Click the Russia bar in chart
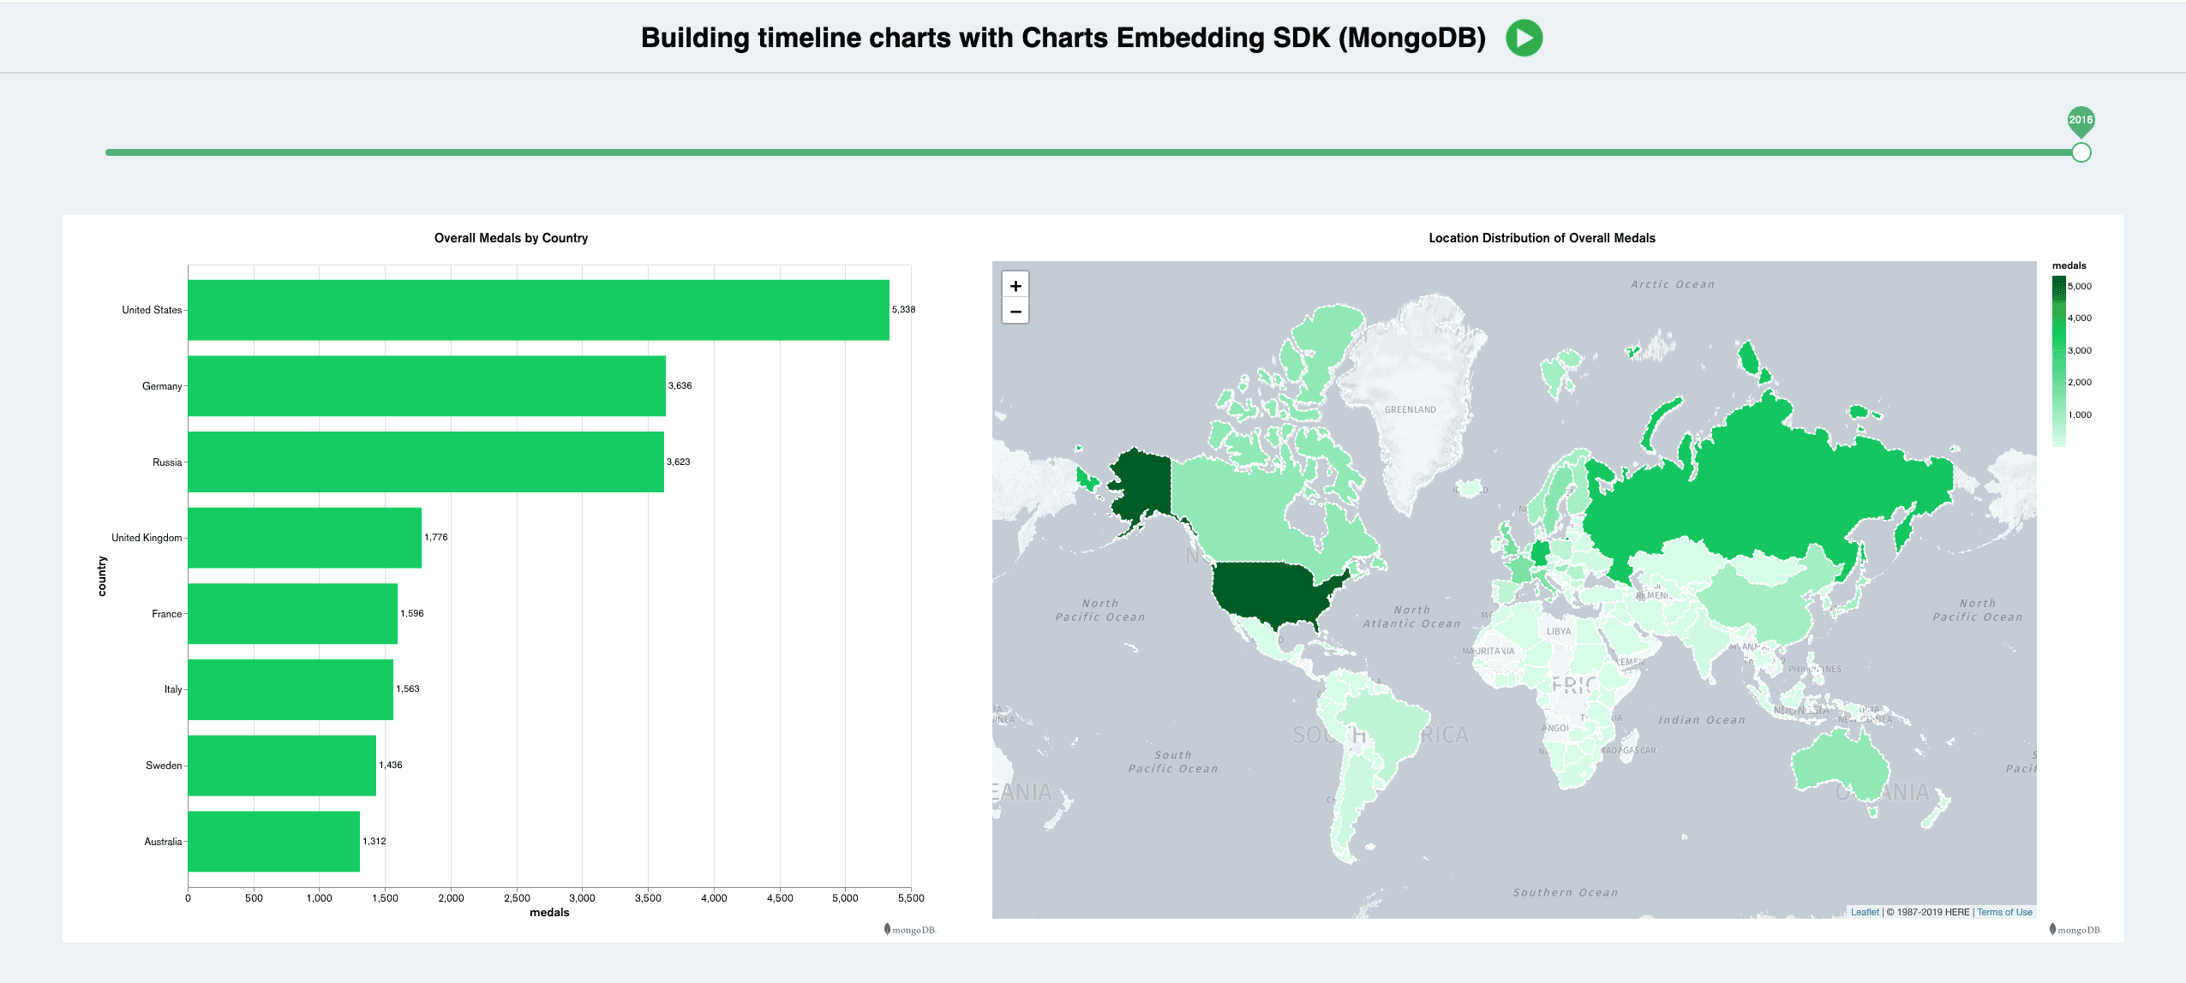This screenshot has width=2186, height=983. (426, 462)
